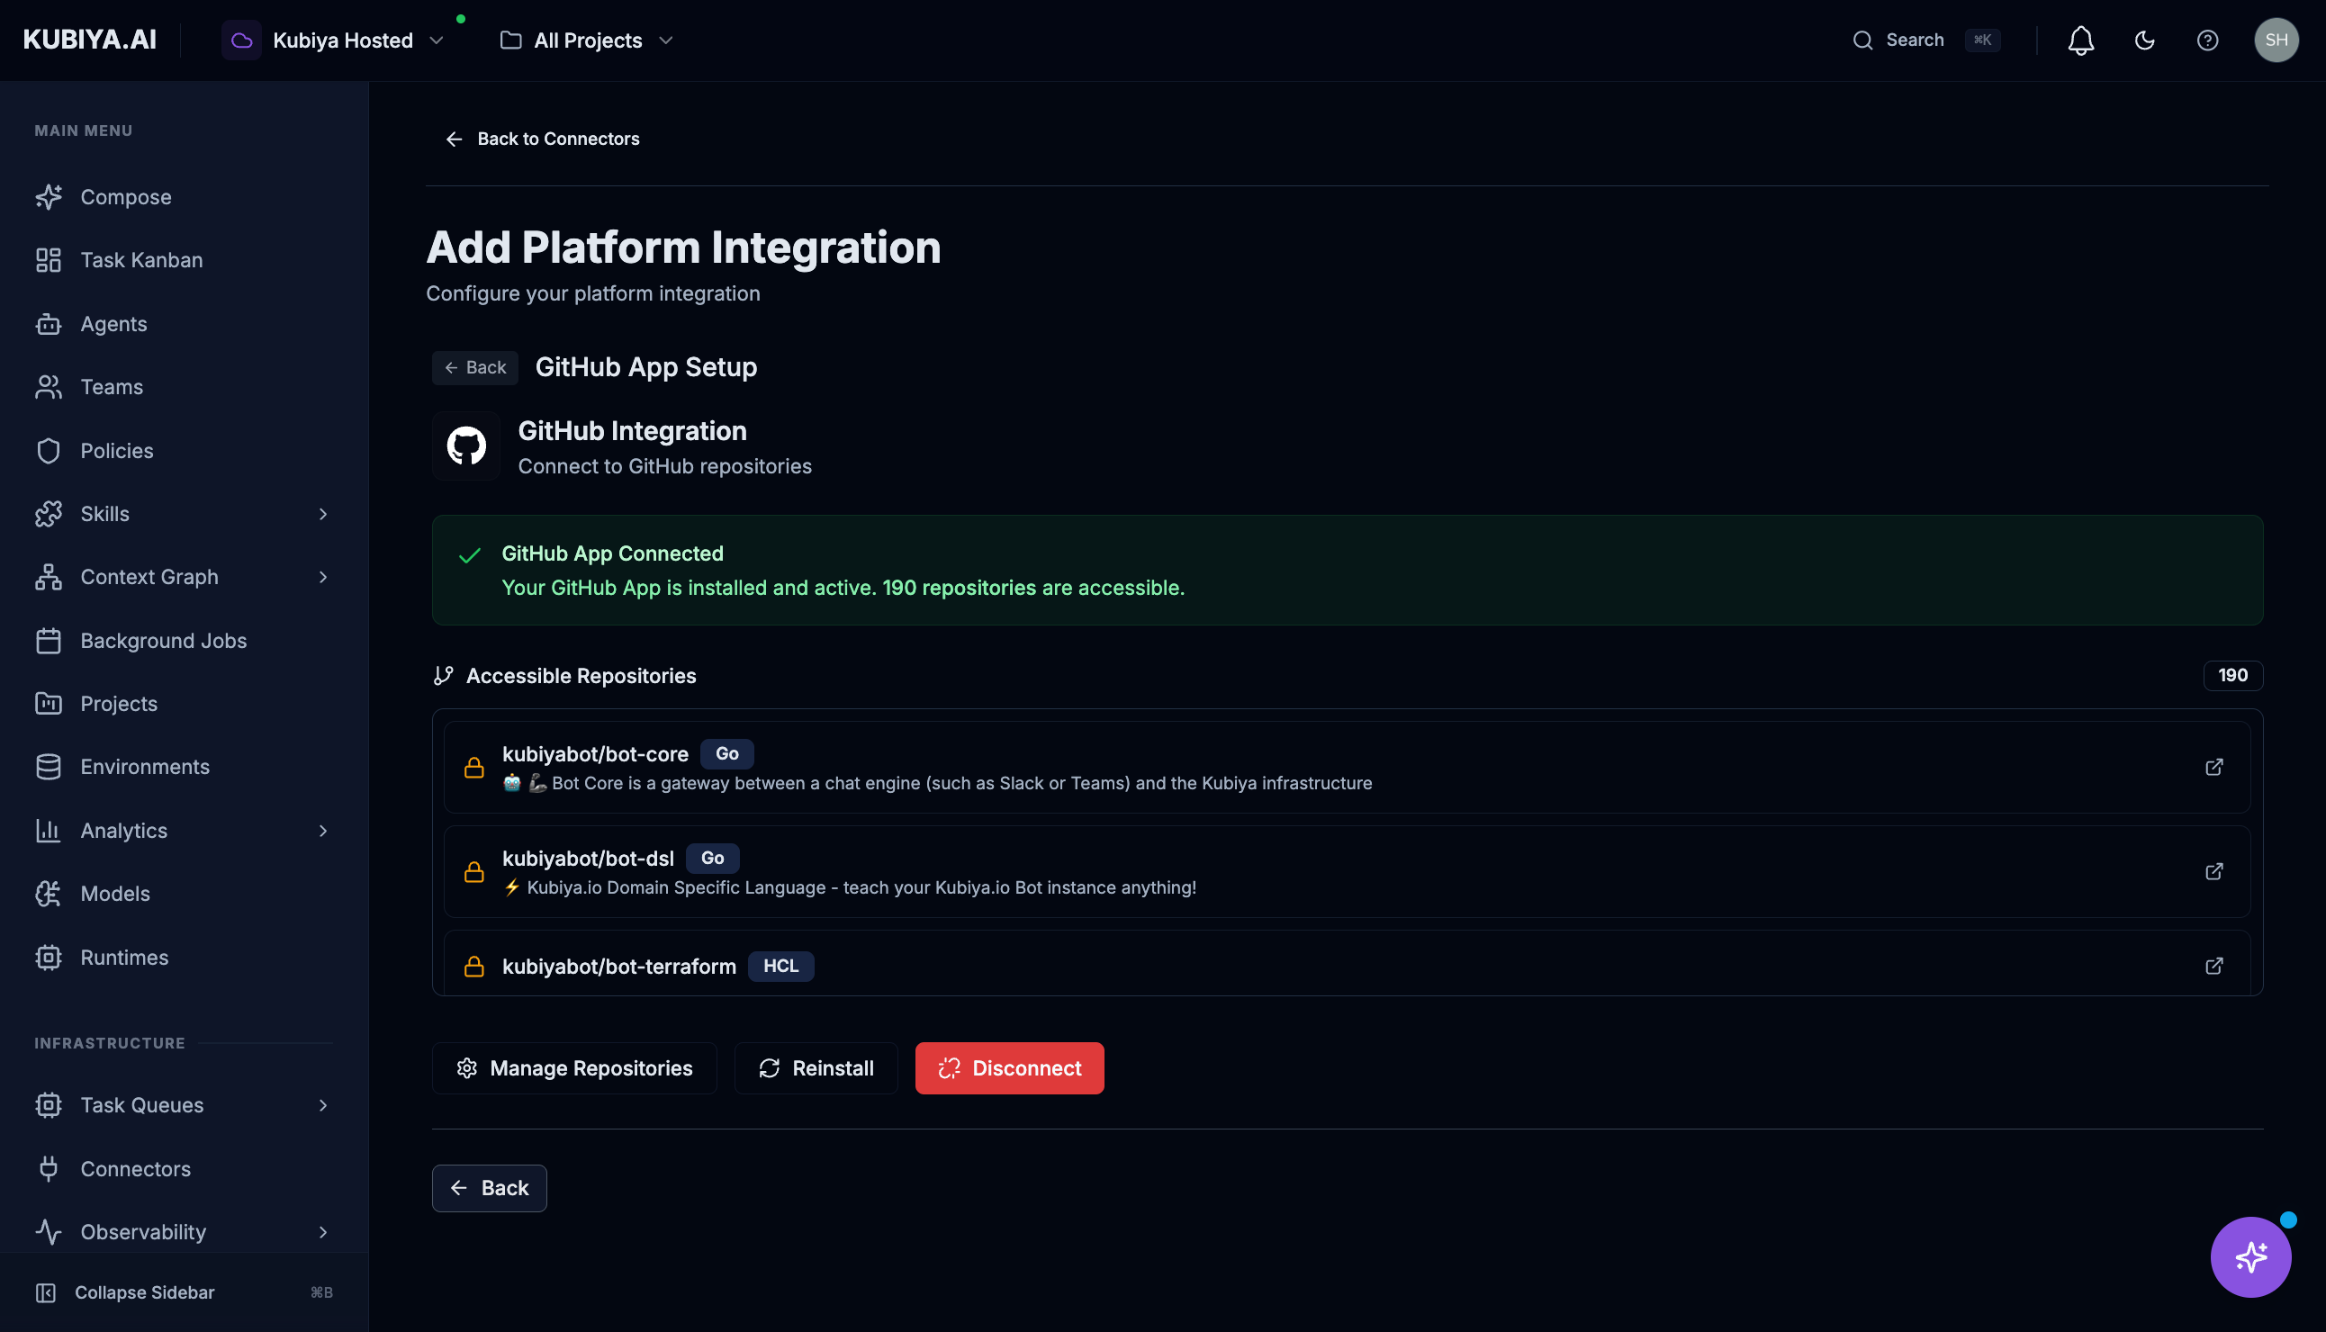Click the notifications bell icon
The height and width of the screenshot is (1332, 2326).
tap(2080, 40)
